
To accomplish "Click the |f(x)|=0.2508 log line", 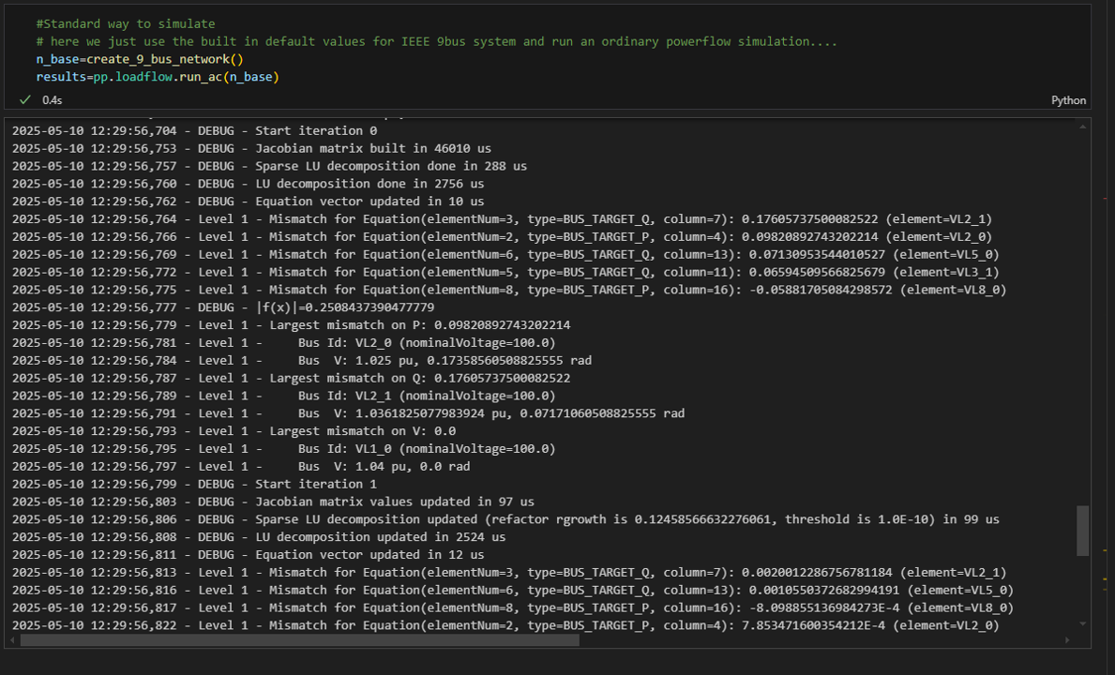I will 344,307.
